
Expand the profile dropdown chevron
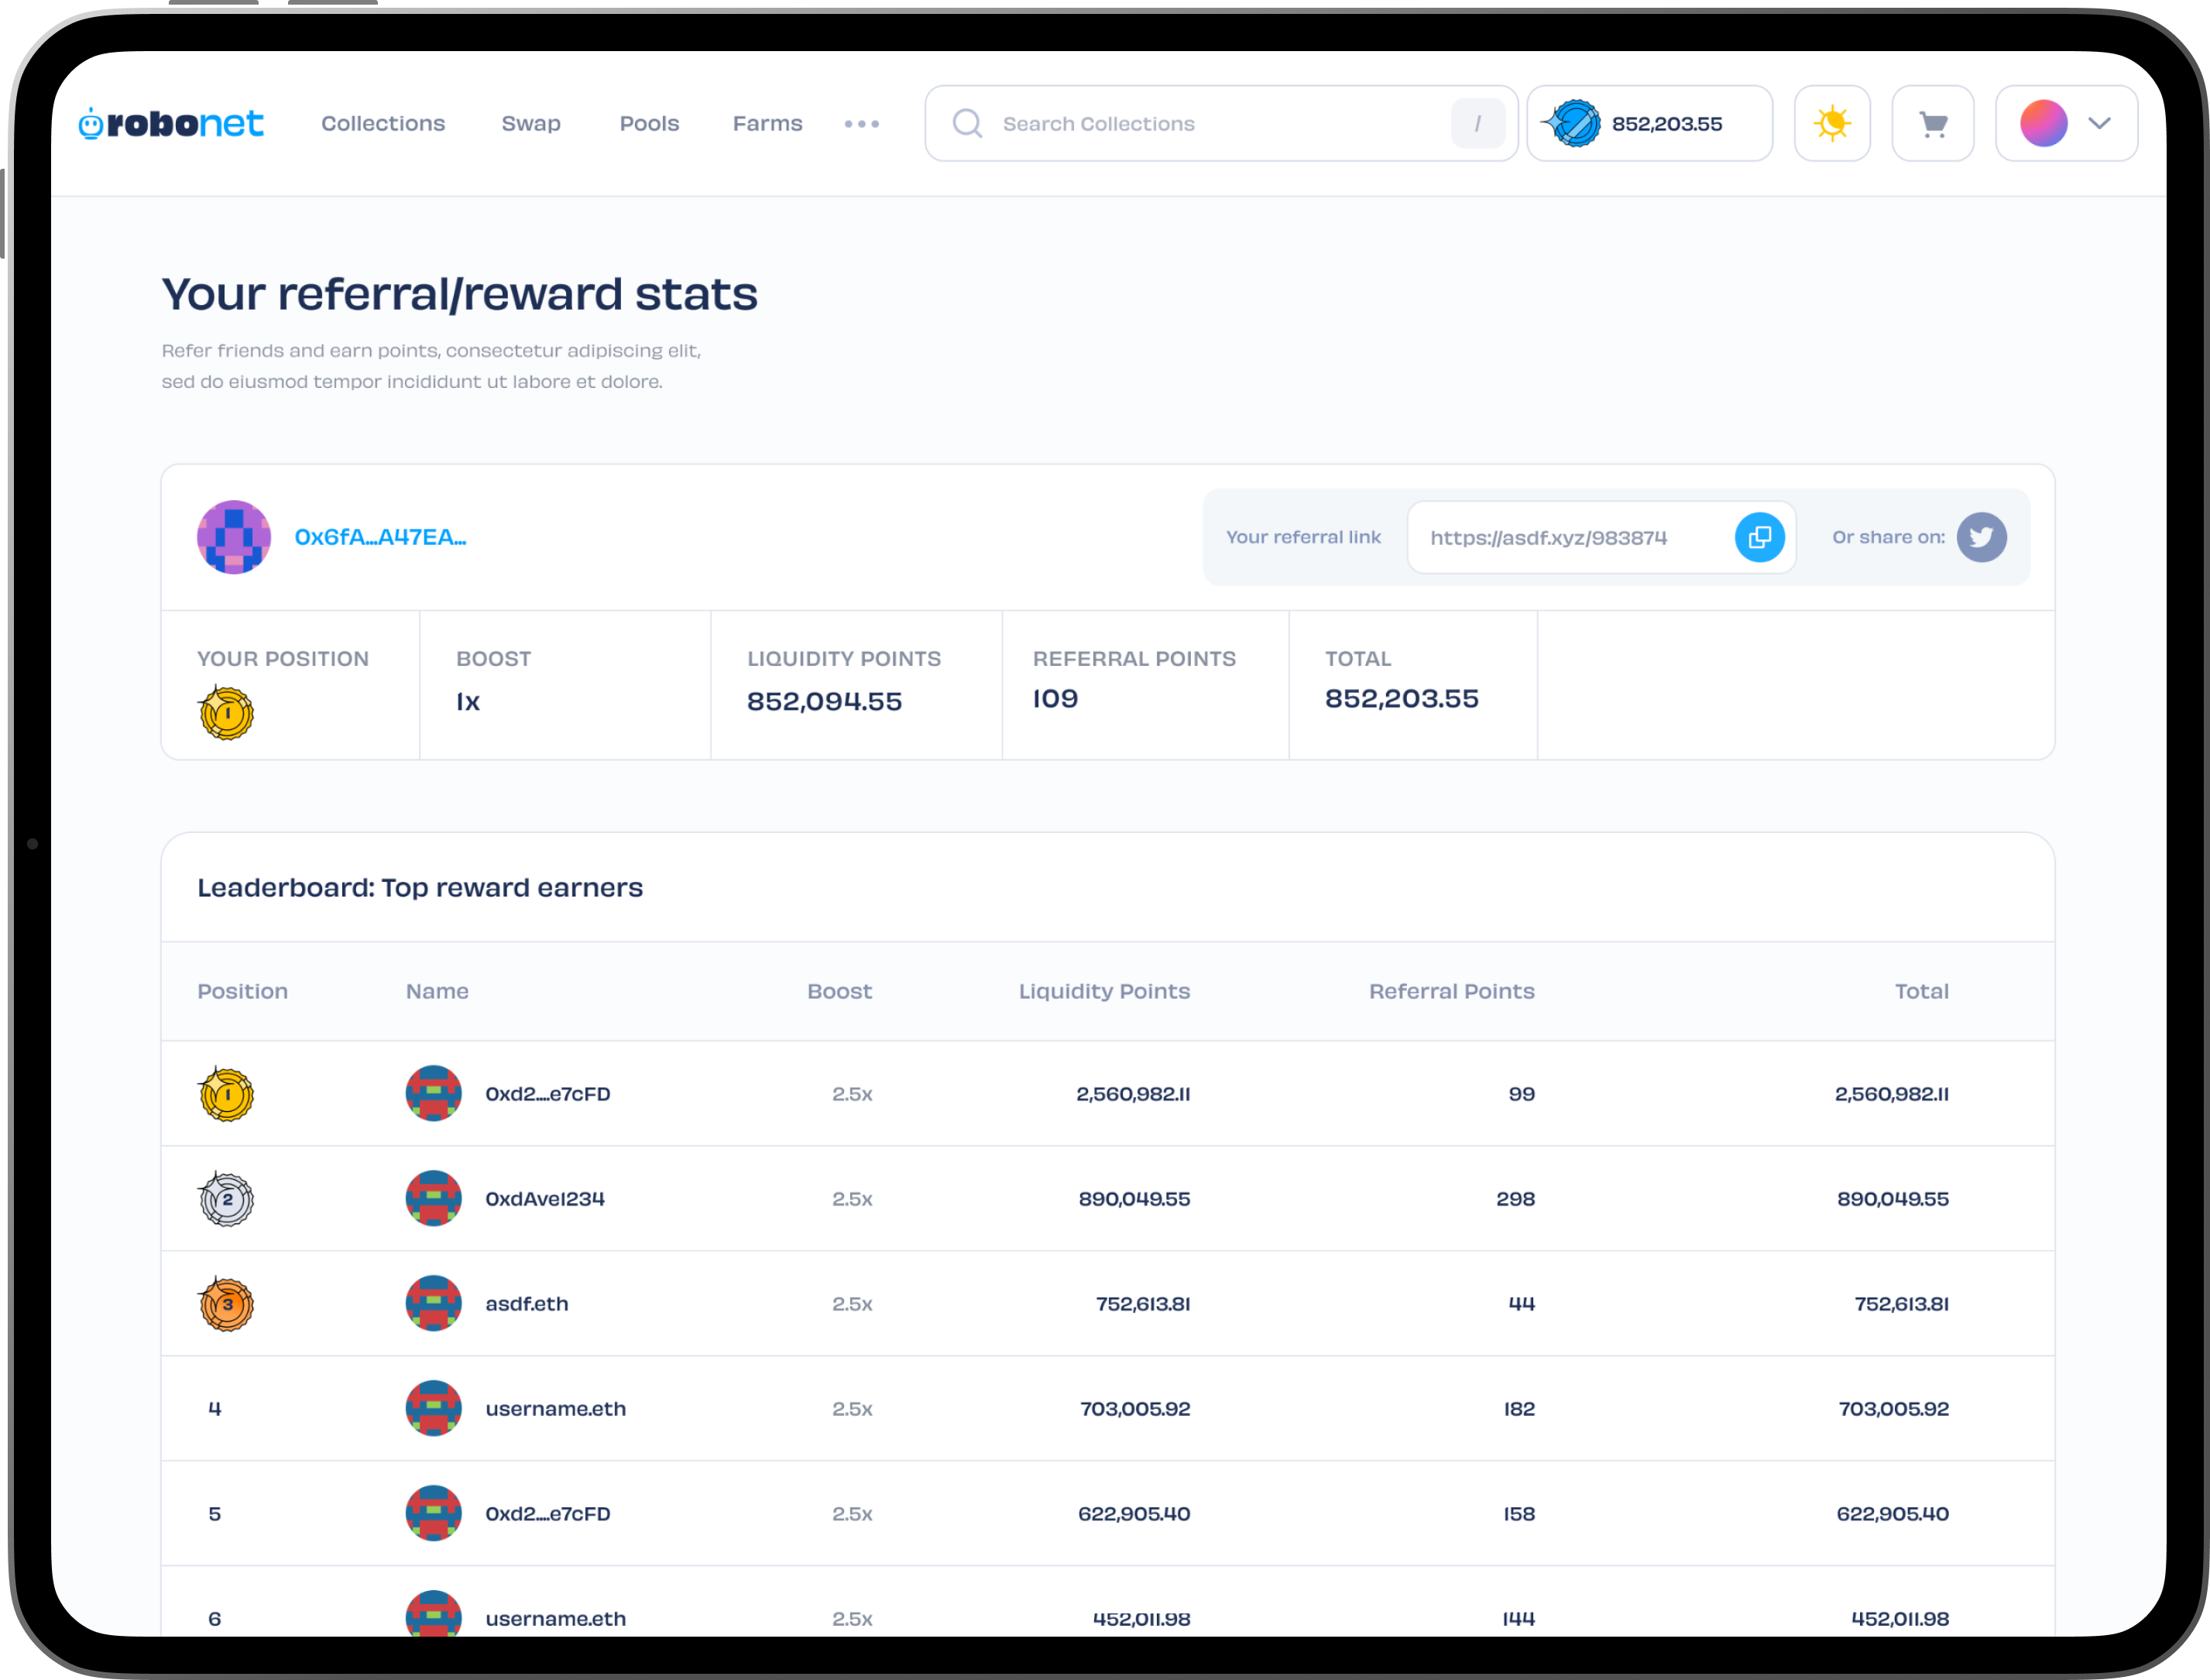(2099, 123)
